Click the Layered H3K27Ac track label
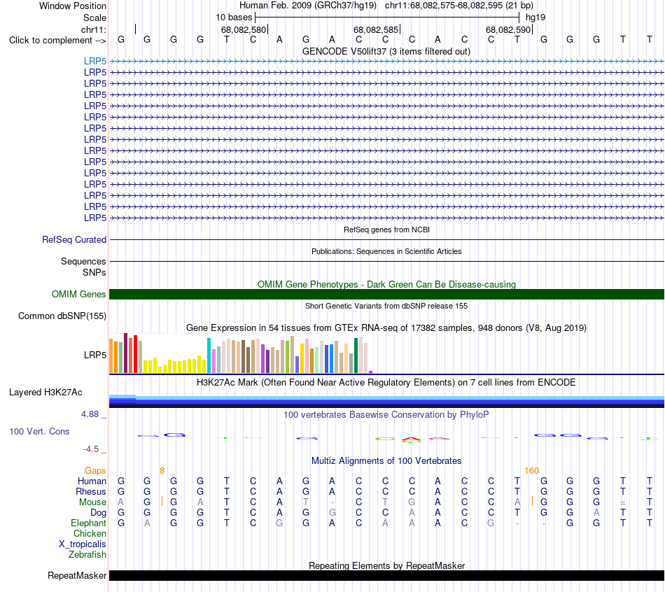This screenshot has height=592, width=665. [x=45, y=393]
